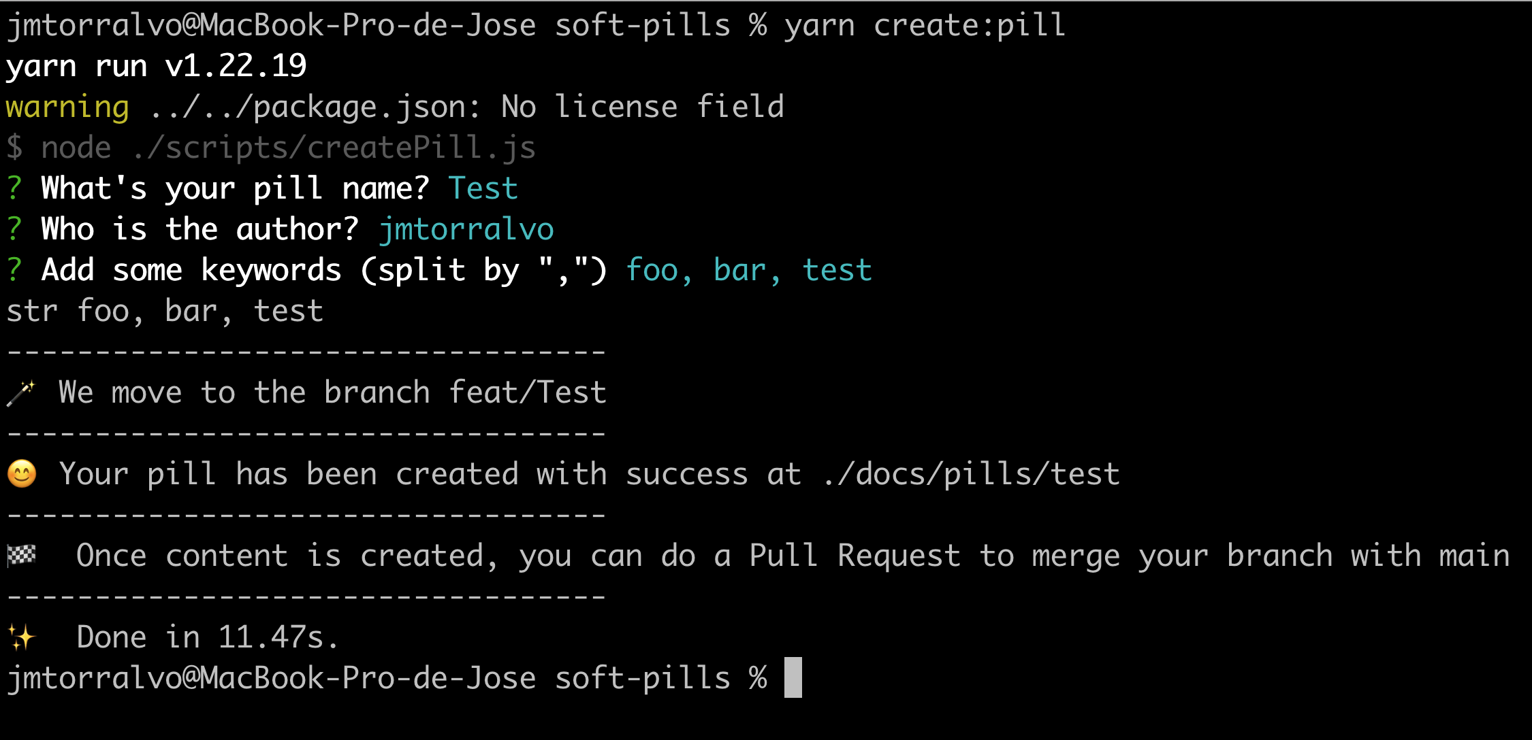Click the smiling face emoji

click(22, 474)
